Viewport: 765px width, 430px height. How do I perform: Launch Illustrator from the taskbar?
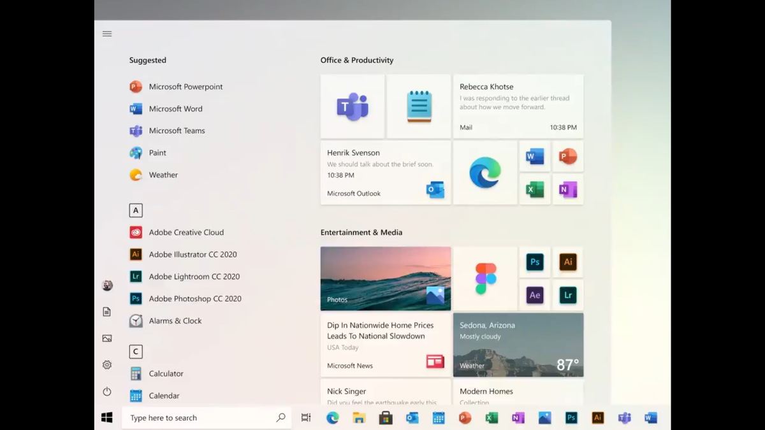597,418
